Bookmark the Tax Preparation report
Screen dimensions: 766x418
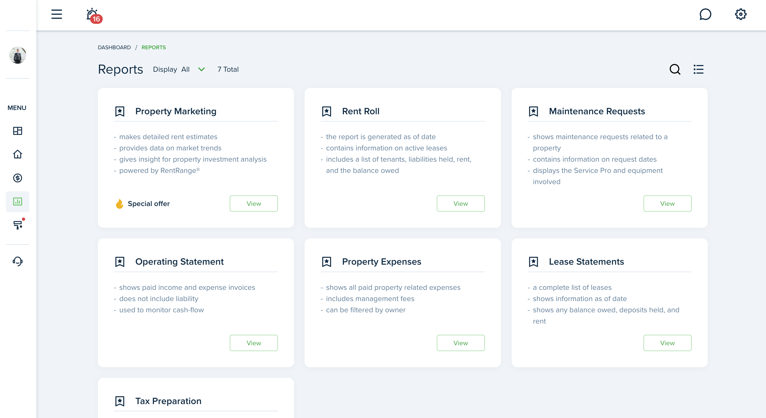(x=120, y=401)
